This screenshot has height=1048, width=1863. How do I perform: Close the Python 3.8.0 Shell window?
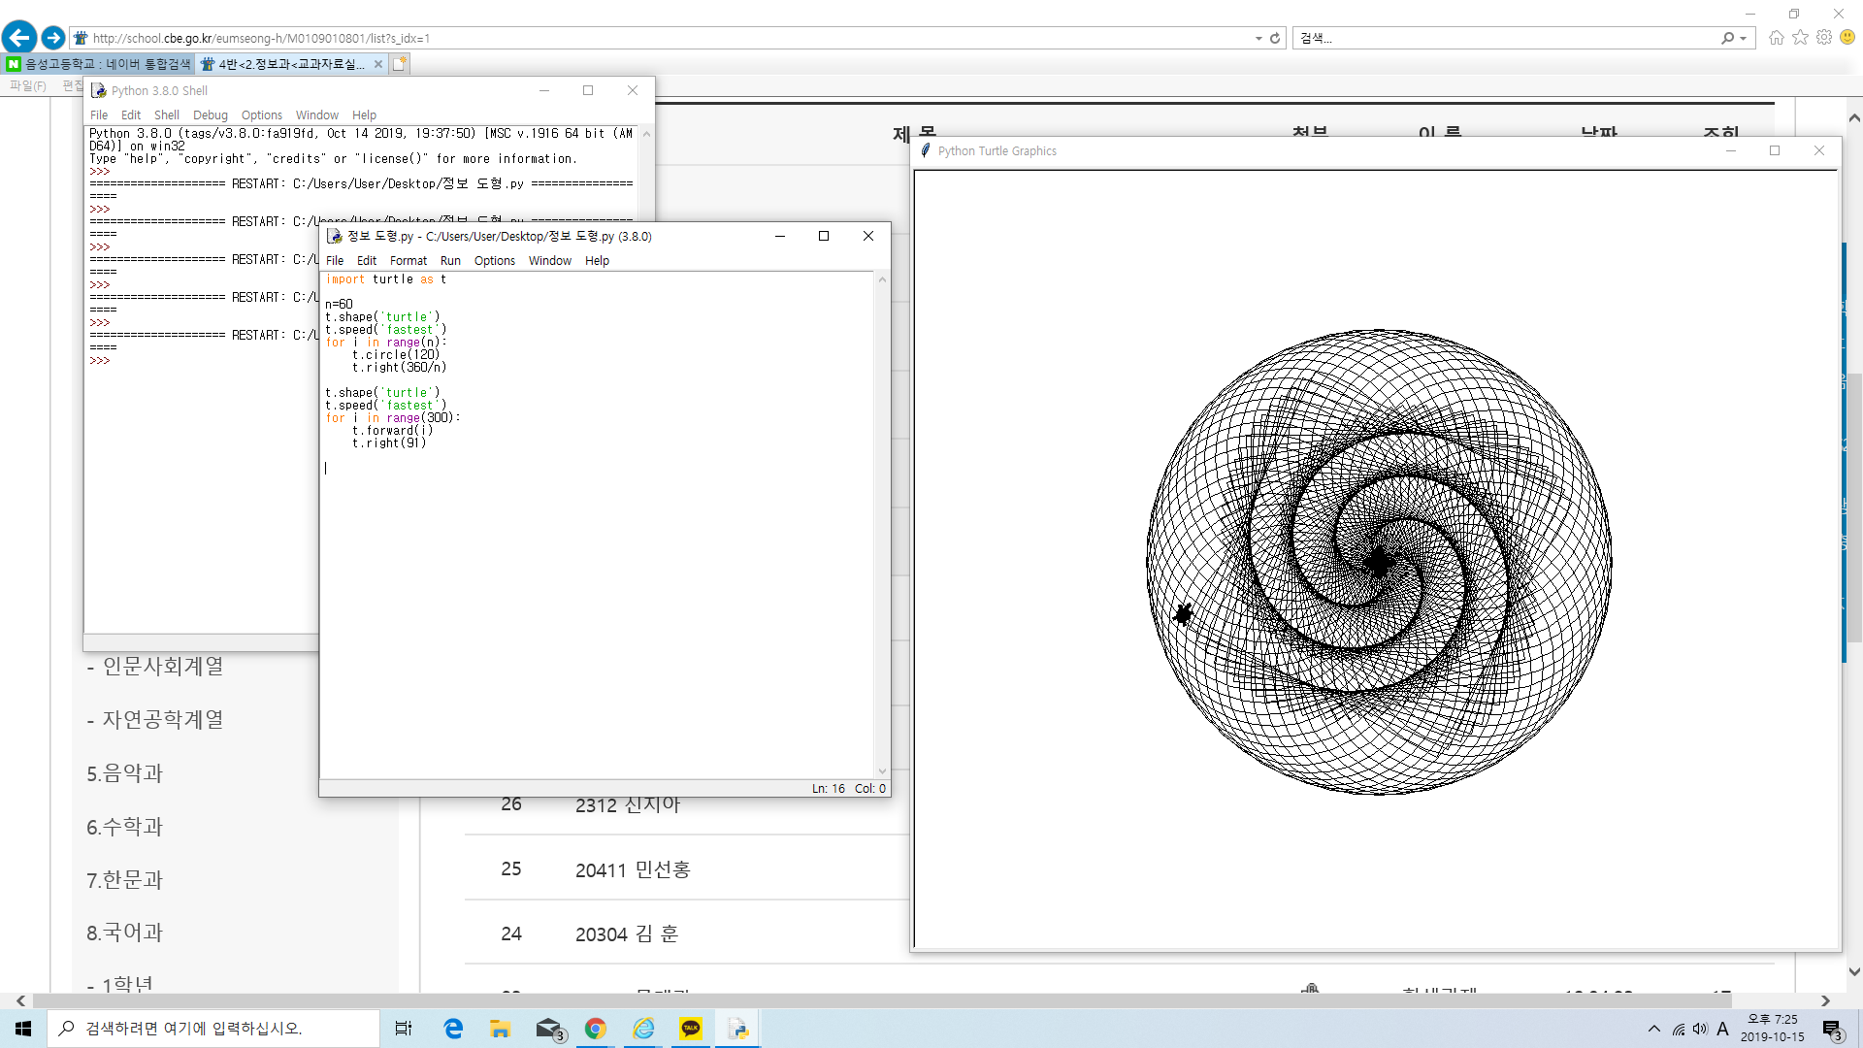pos(633,90)
